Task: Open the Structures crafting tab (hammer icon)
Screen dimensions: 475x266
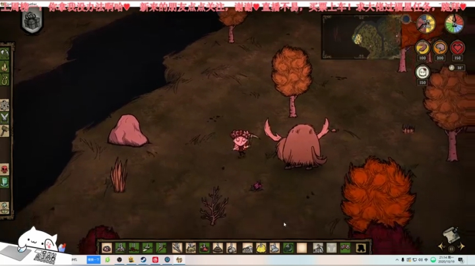Action: click(x=5, y=131)
